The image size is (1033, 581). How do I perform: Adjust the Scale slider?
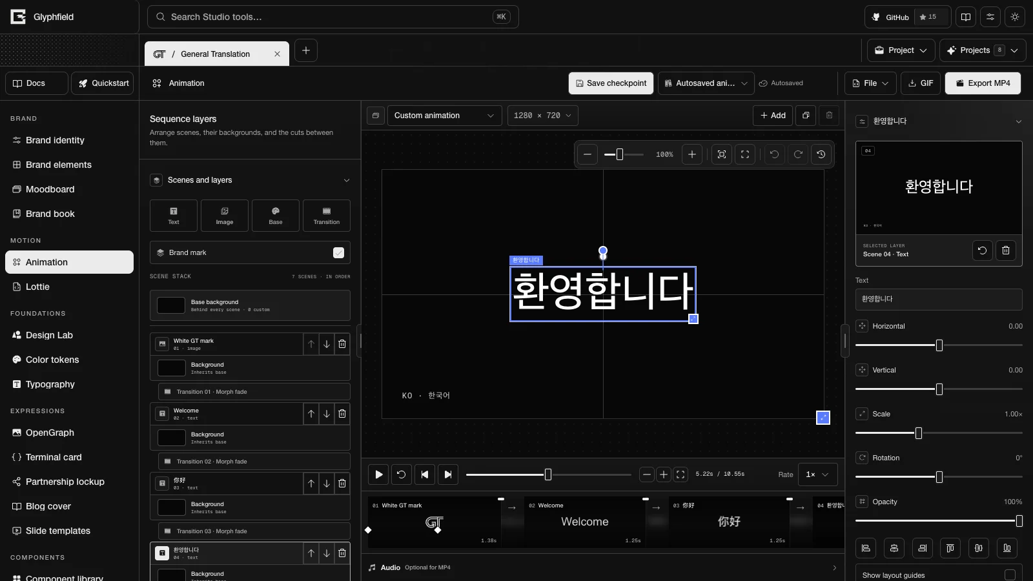(939, 433)
